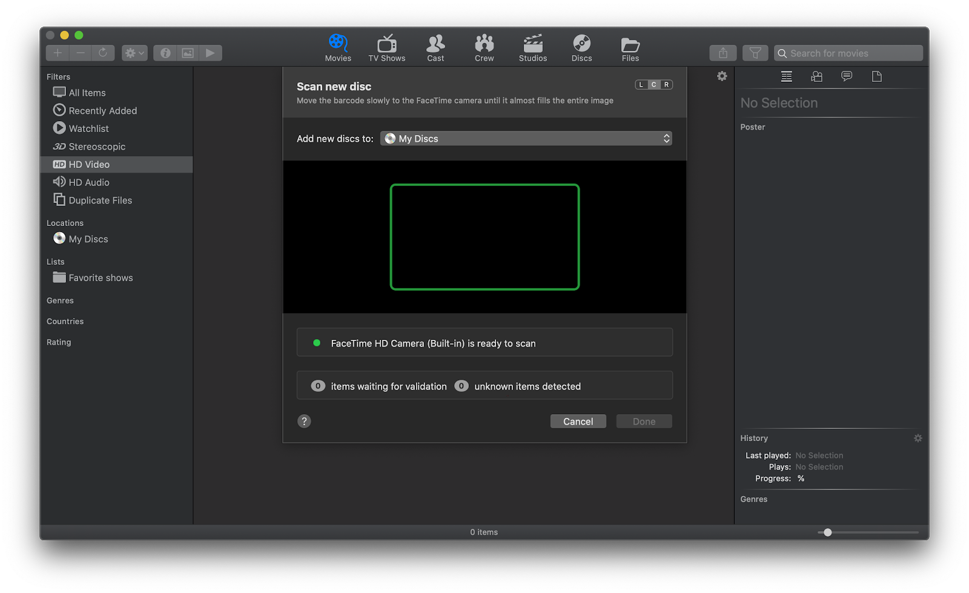Click the refresh toolbar button
The height and width of the screenshot is (593, 969).
(103, 53)
